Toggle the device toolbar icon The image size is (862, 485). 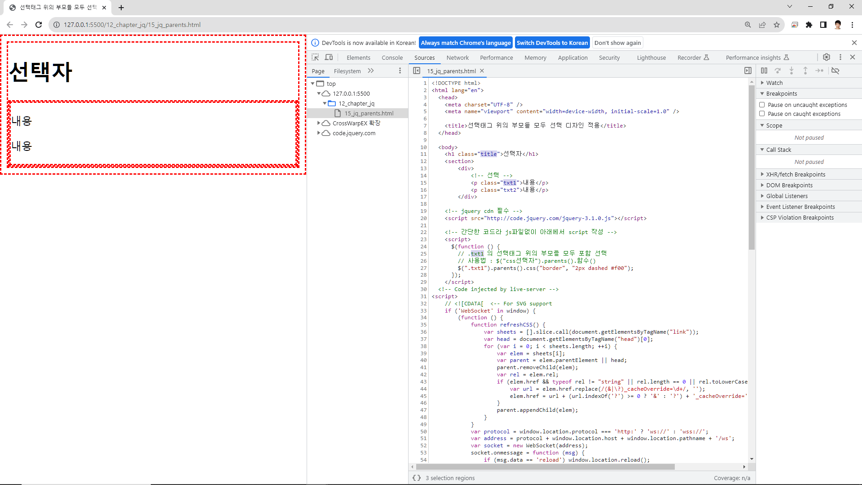[329, 57]
